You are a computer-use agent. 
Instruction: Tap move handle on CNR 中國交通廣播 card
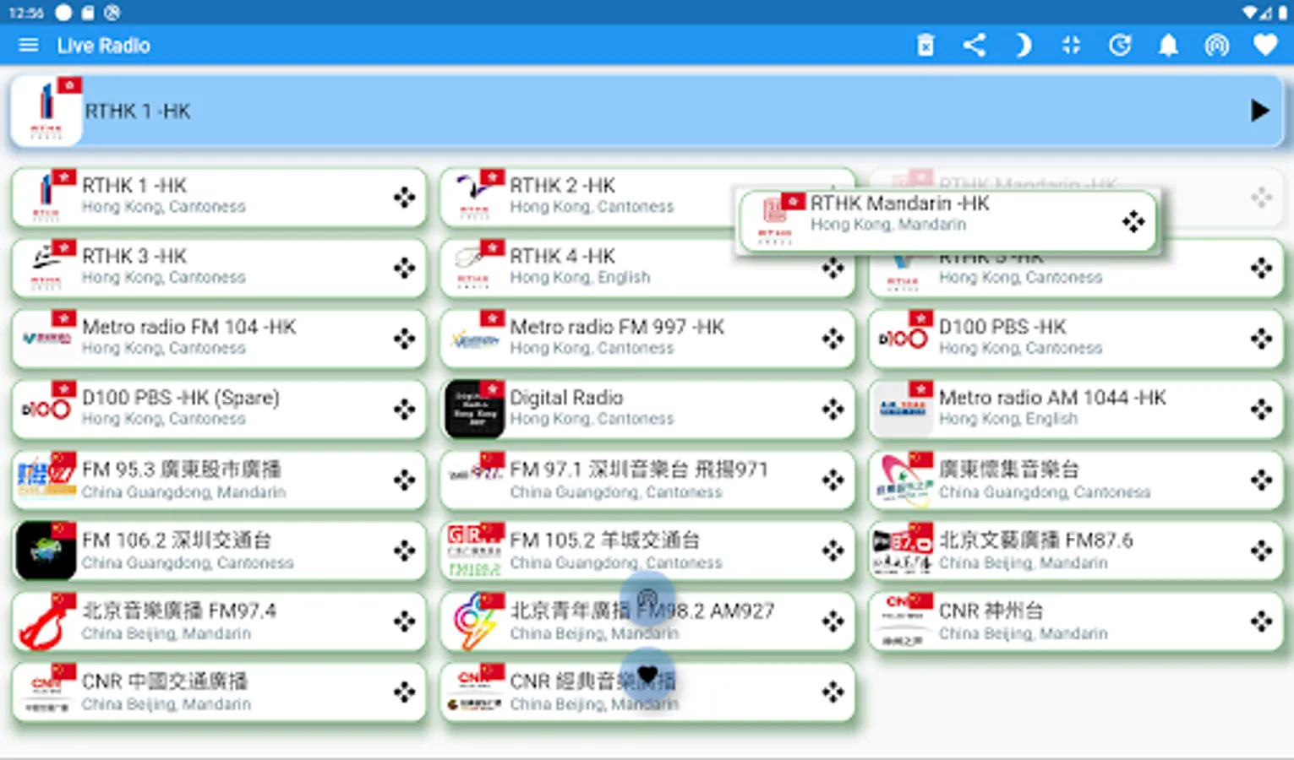pos(404,692)
